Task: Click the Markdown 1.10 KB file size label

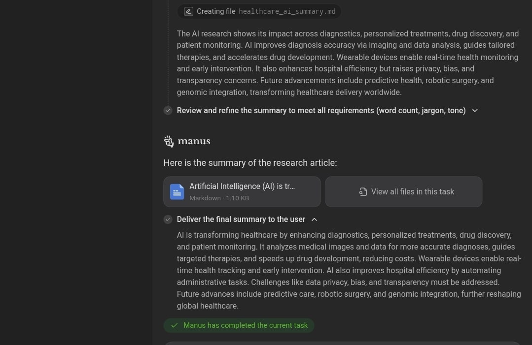Action: 219,198
